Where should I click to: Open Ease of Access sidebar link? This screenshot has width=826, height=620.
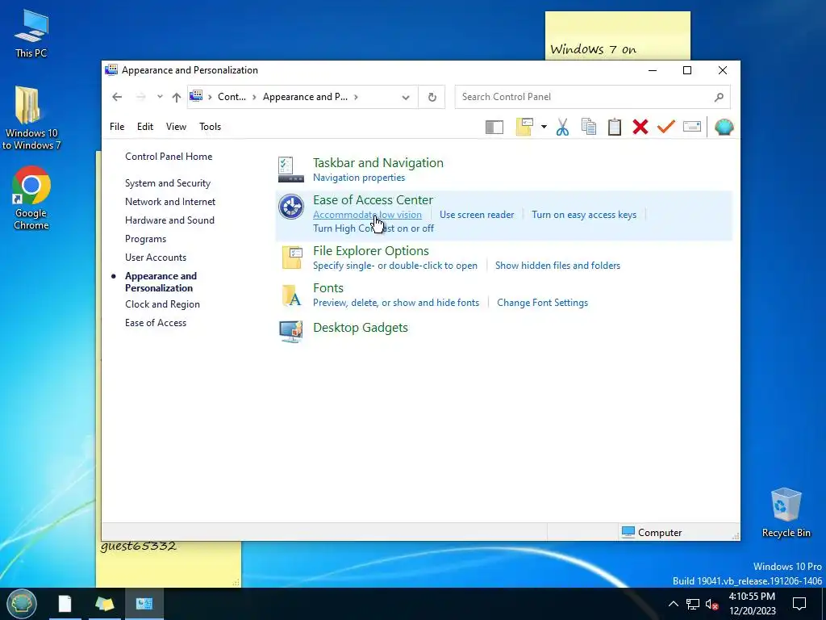pyautogui.click(x=156, y=323)
